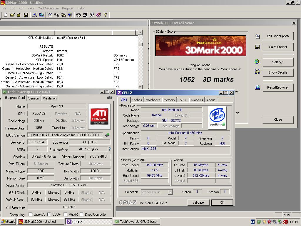Click the Save Project button

click(278, 47)
